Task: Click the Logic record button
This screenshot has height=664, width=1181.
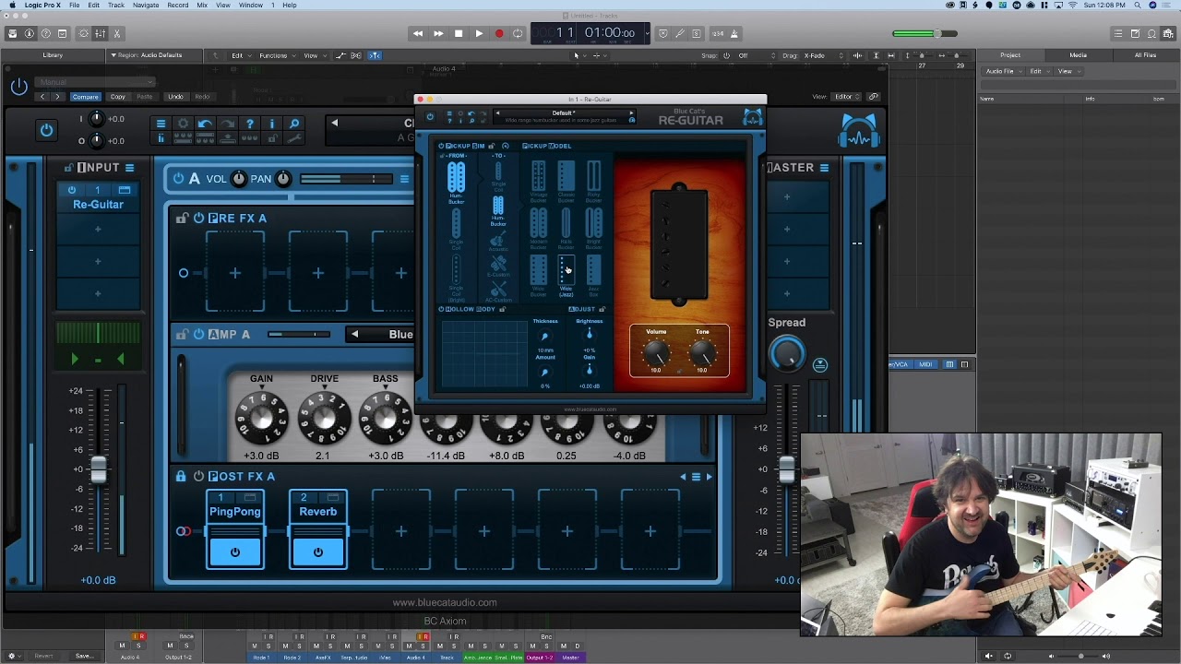Action: pos(499,33)
